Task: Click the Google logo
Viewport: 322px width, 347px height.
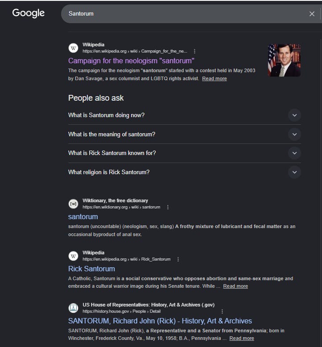Action: pos(29,13)
